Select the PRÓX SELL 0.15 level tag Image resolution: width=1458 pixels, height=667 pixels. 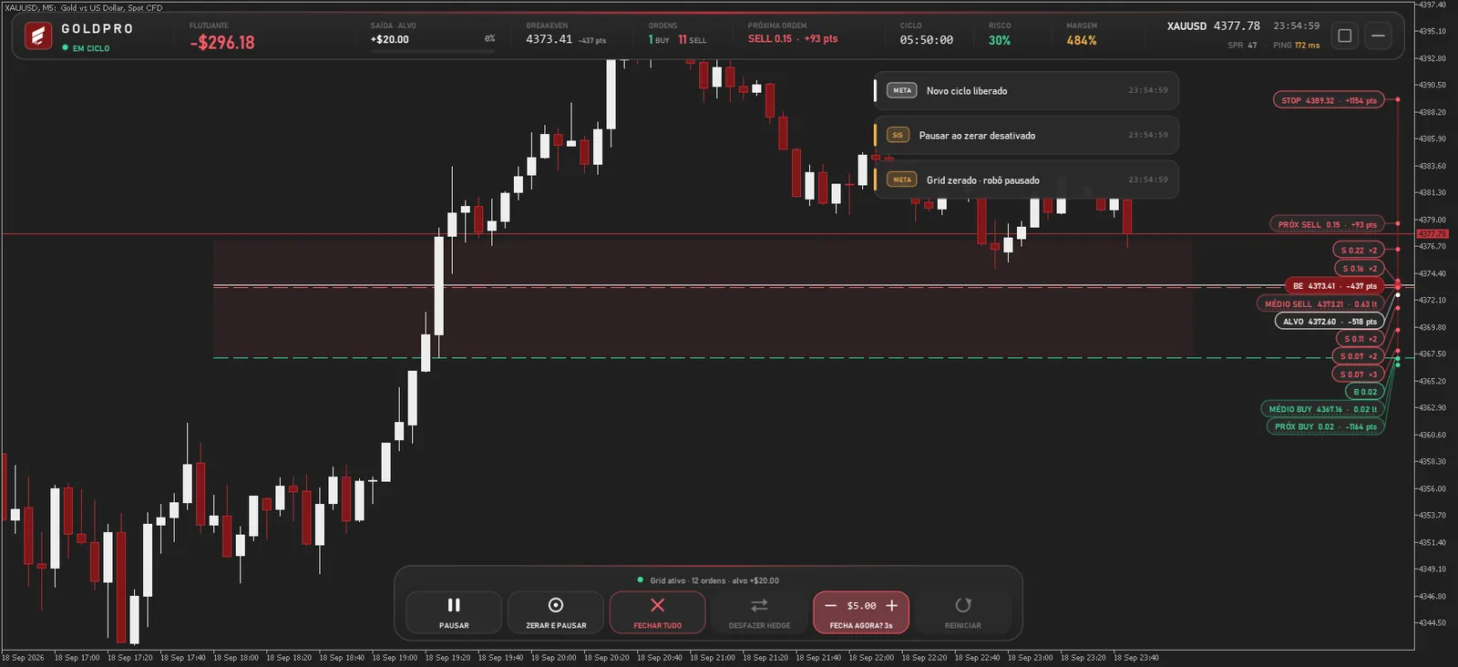[x=1327, y=224]
